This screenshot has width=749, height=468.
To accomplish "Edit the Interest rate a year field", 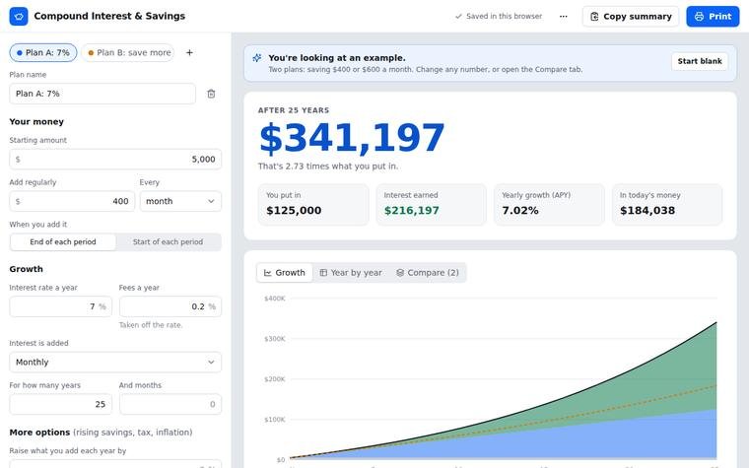I will 61,306.
